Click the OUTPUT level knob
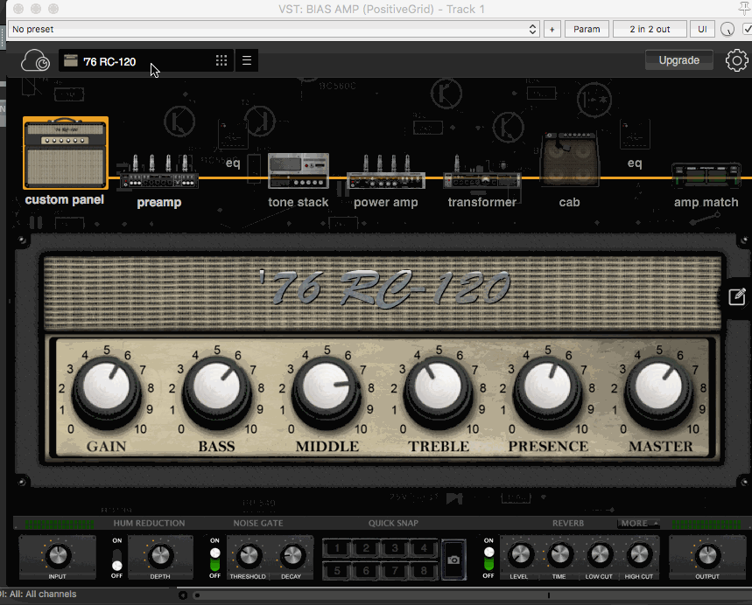 click(x=707, y=555)
